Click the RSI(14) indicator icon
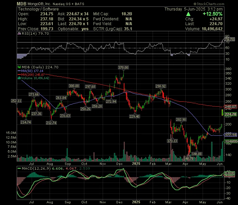This screenshot has height=205, width=238. [x=19, y=34]
